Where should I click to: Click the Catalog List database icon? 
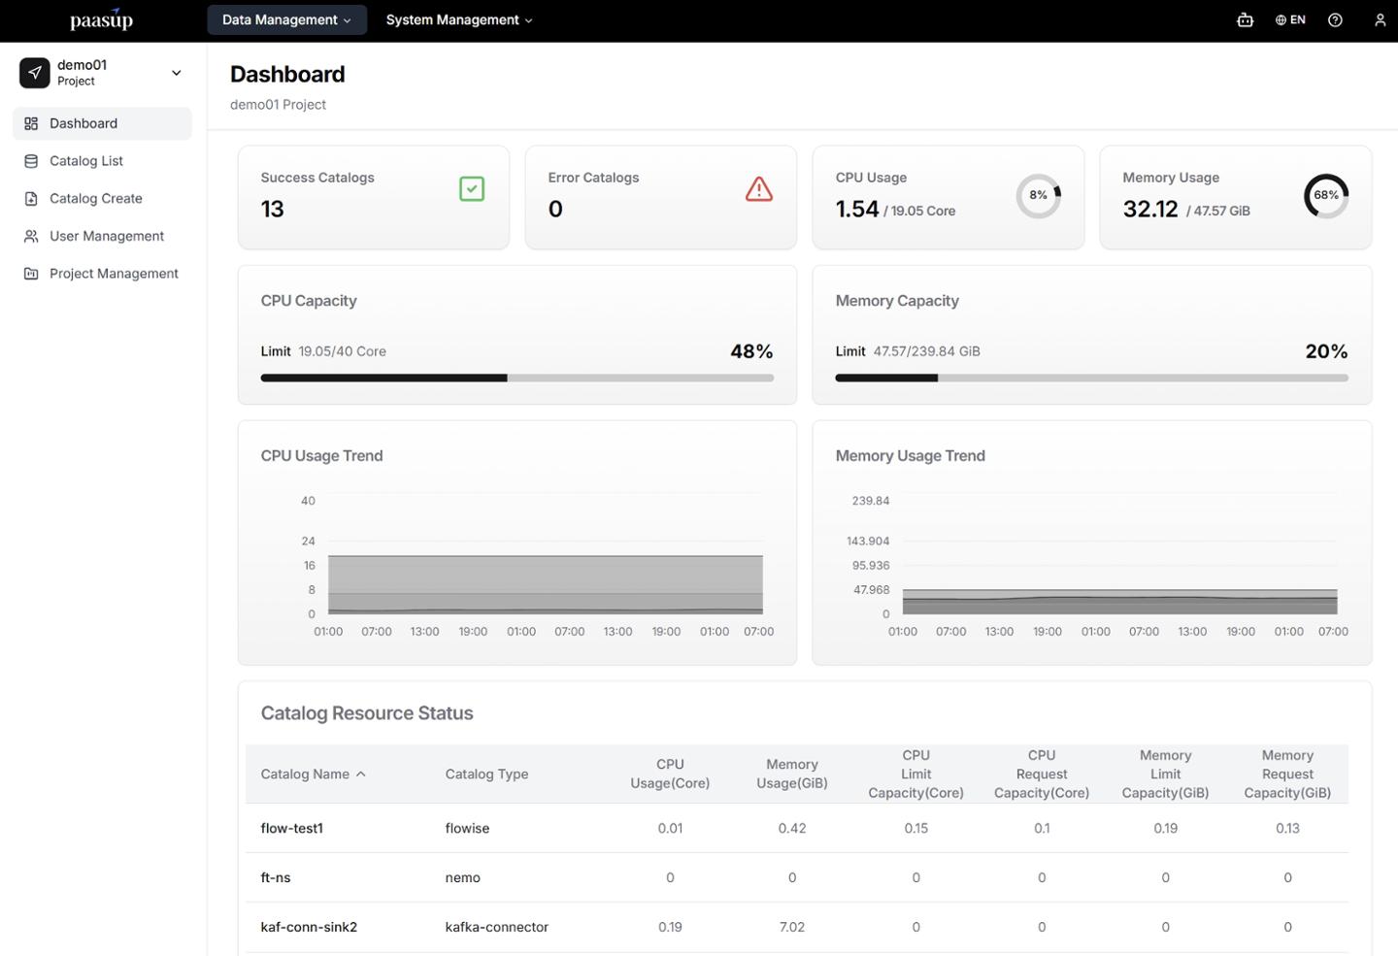31,161
